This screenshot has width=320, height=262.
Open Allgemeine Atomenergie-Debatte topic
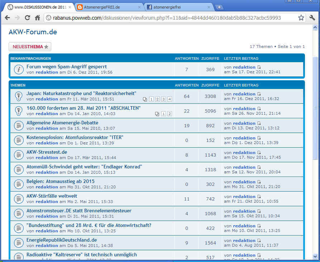62,123
